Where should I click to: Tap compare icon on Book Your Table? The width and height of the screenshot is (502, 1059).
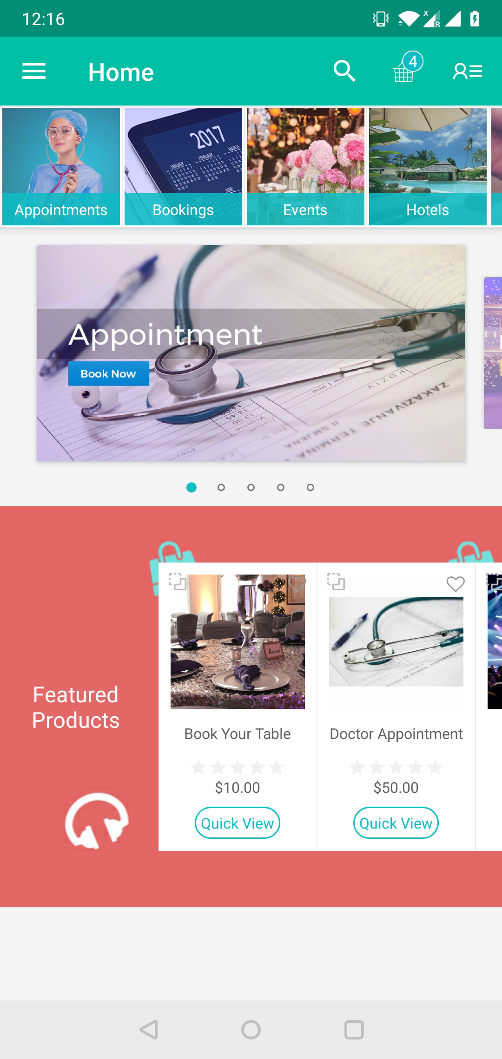(x=178, y=581)
